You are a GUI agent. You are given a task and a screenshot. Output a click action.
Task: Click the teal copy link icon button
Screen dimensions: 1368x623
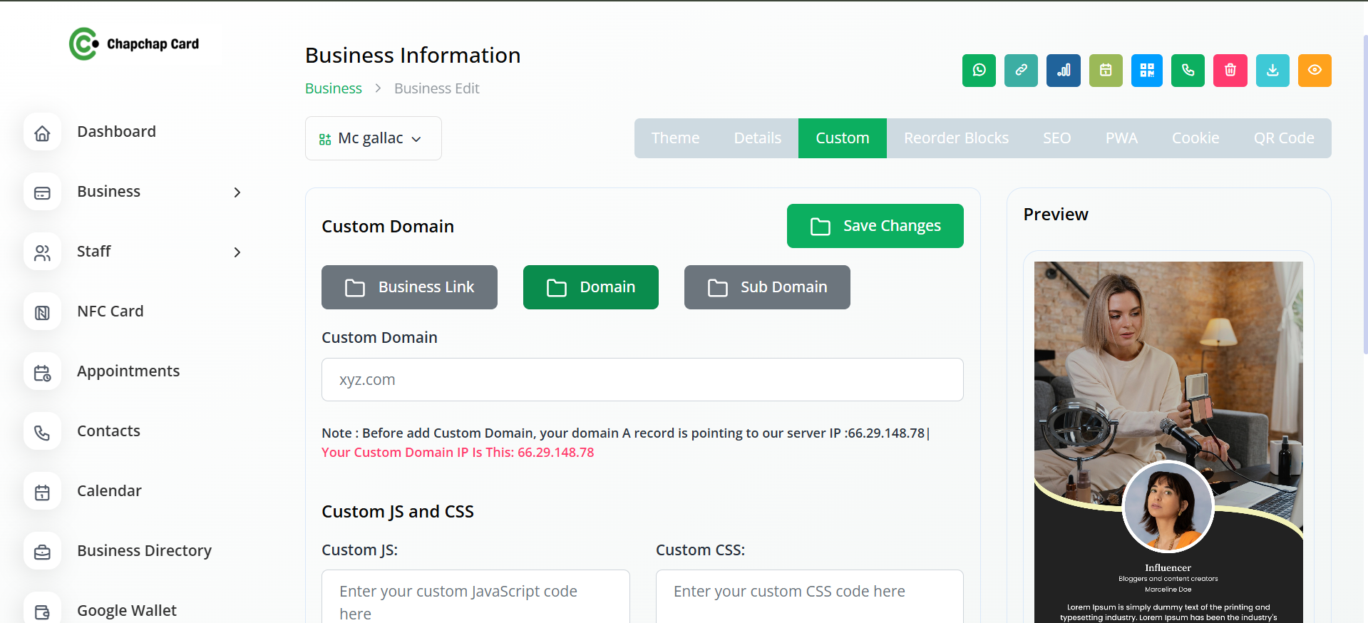(1021, 71)
